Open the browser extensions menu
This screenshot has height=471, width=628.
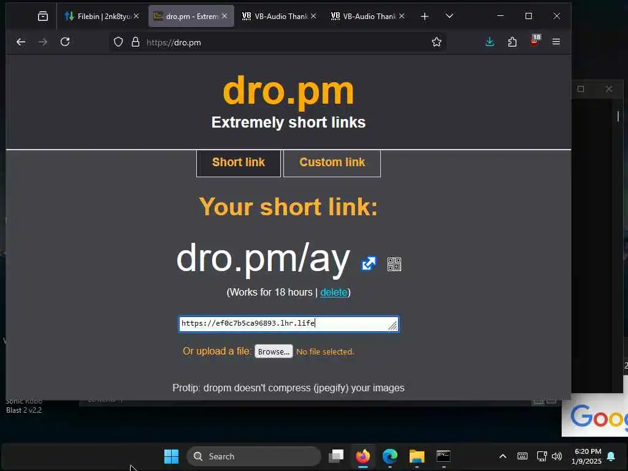(512, 42)
